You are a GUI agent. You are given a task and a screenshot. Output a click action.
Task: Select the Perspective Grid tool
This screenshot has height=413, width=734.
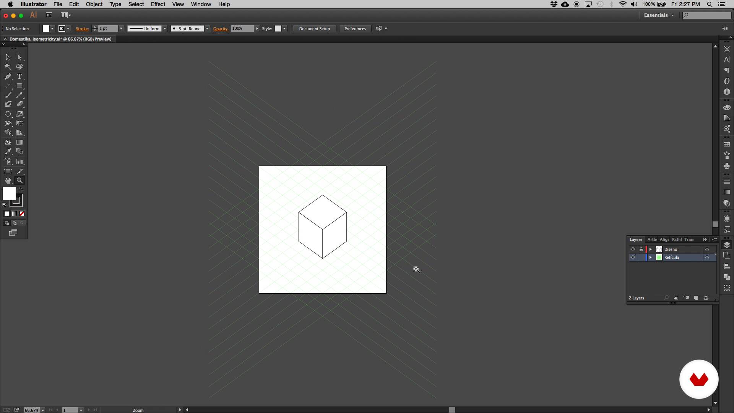tap(19, 133)
